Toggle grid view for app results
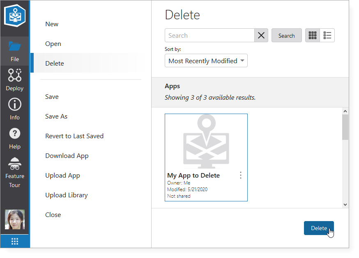 pos(313,35)
